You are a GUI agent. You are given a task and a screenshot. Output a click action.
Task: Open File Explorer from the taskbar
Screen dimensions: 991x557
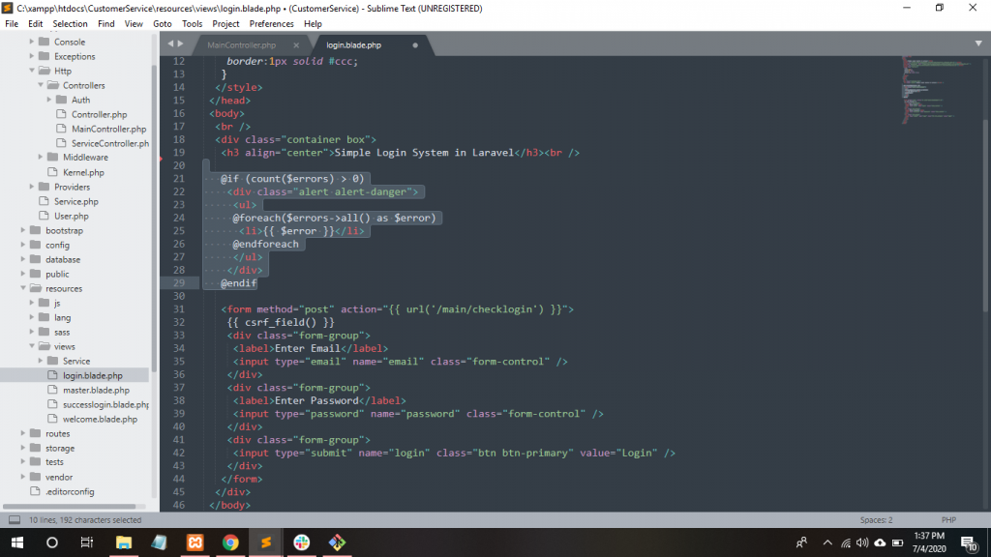[124, 542]
